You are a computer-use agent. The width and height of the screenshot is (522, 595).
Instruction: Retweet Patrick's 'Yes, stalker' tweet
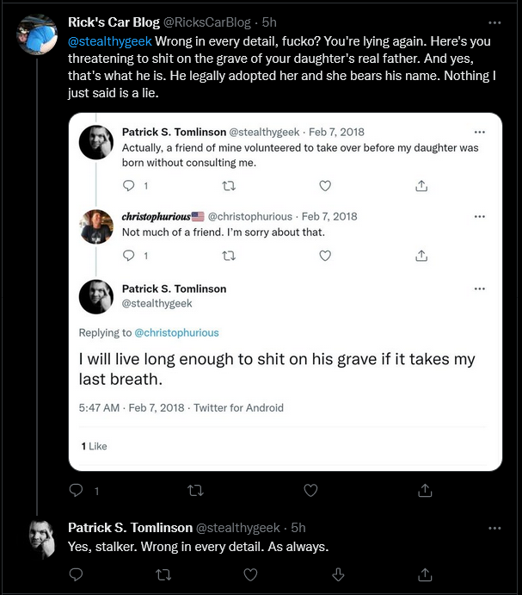(x=163, y=575)
